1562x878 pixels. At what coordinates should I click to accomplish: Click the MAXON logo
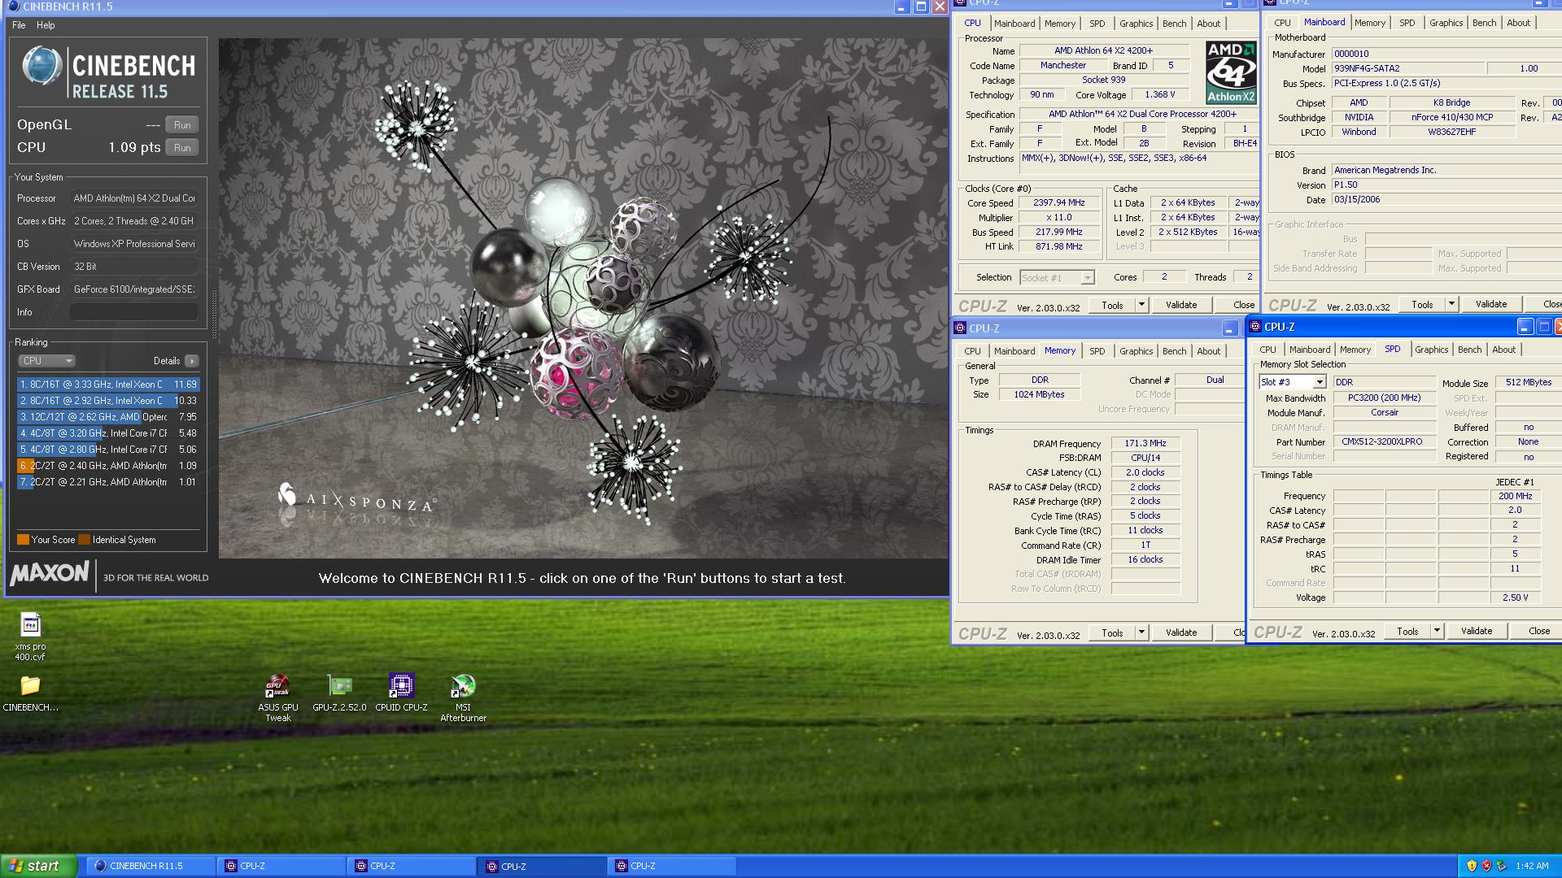coord(50,573)
